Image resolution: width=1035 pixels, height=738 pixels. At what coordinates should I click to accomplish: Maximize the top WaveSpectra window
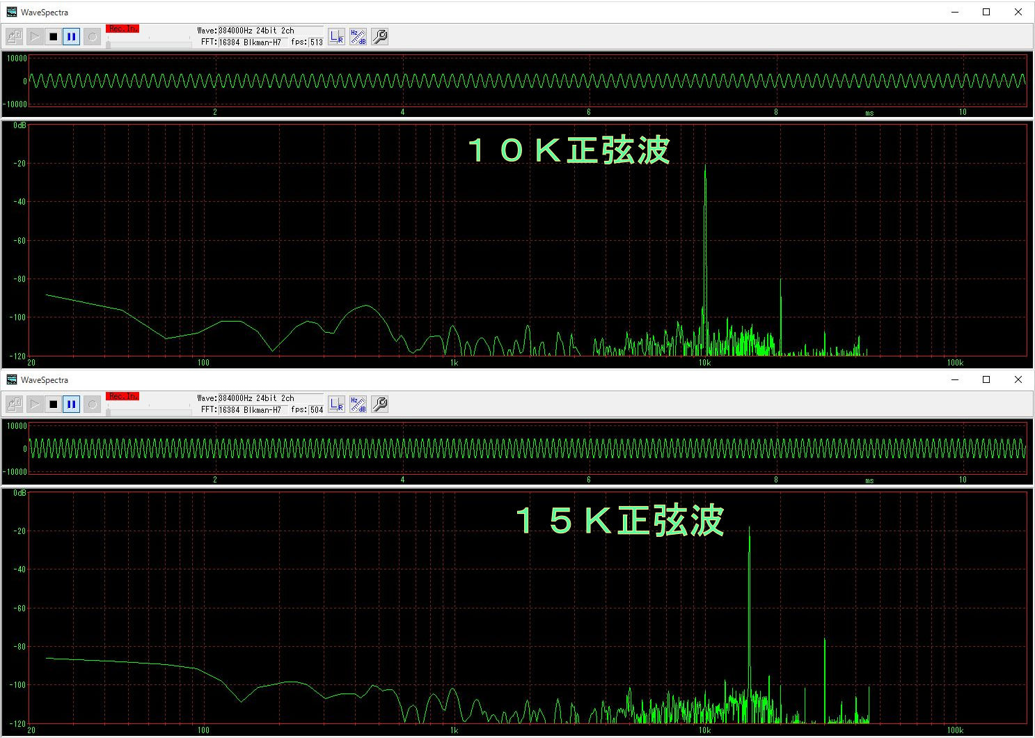coord(986,12)
